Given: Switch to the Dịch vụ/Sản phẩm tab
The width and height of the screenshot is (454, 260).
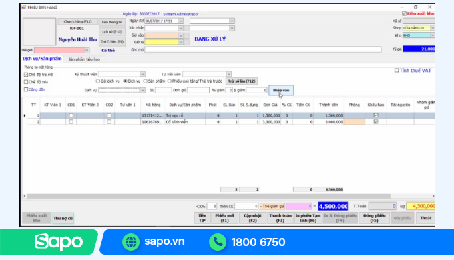Looking at the screenshot, I should [x=42, y=59].
